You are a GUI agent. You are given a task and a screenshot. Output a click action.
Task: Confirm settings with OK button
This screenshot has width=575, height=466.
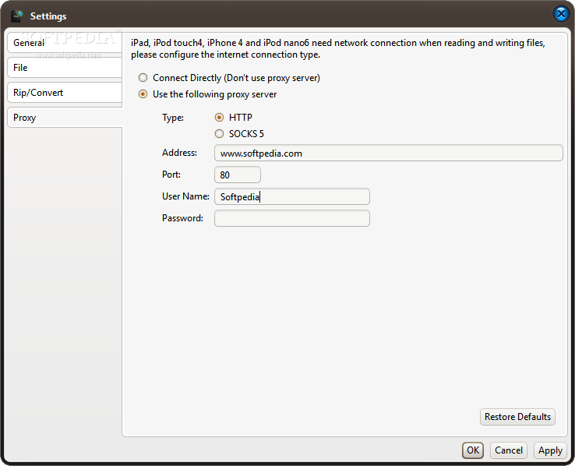pos(473,450)
